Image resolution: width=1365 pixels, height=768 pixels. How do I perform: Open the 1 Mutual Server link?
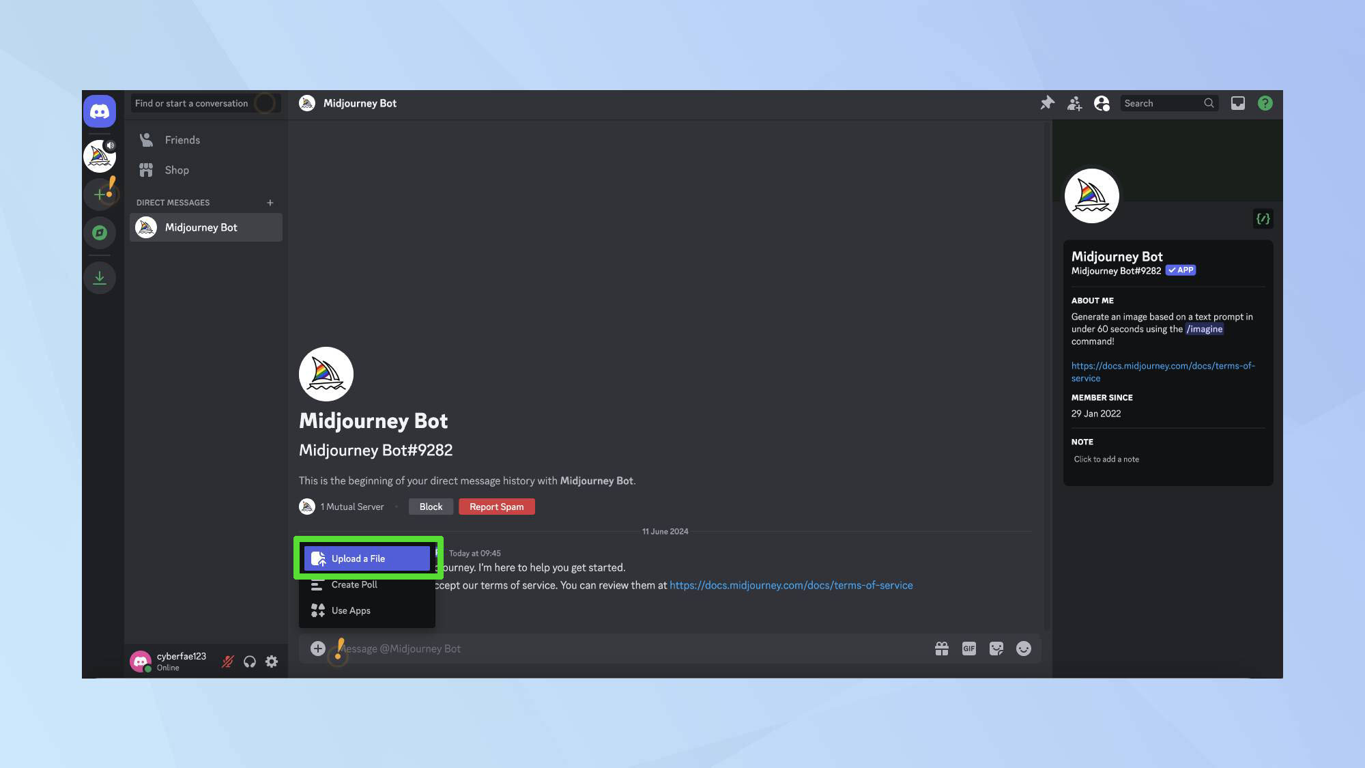tap(342, 507)
